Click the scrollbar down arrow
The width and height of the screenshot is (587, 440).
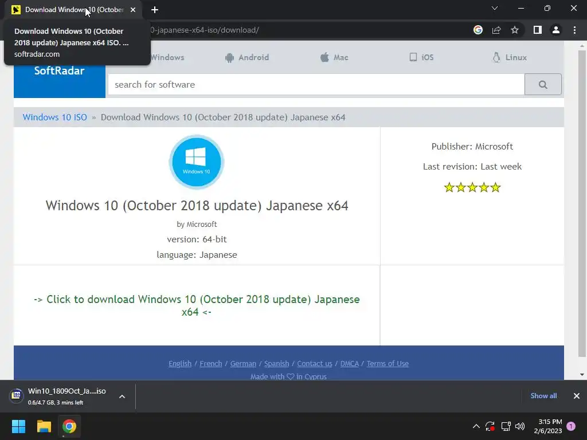pyautogui.click(x=582, y=375)
